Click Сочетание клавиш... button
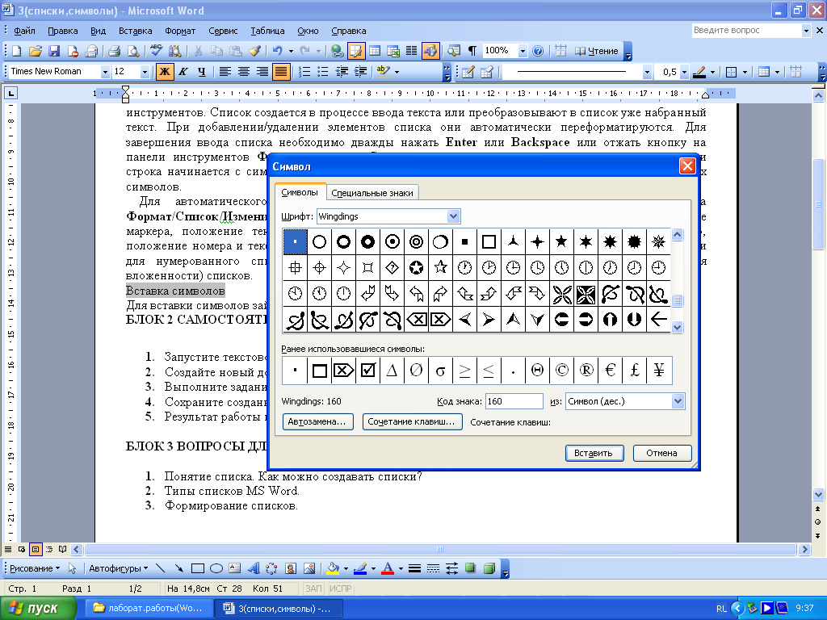827x620 pixels. (x=412, y=421)
